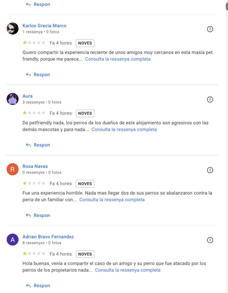The height and width of the screenshot is (293, 228).
Task: Expand Aura's complete review about petfriendly
Action: [124, 130]
